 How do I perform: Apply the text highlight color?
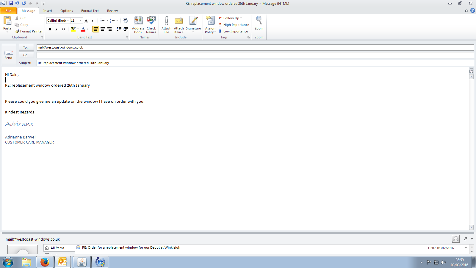(73, 29)
